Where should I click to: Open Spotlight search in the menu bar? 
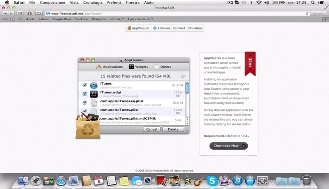tap(313, 2)
